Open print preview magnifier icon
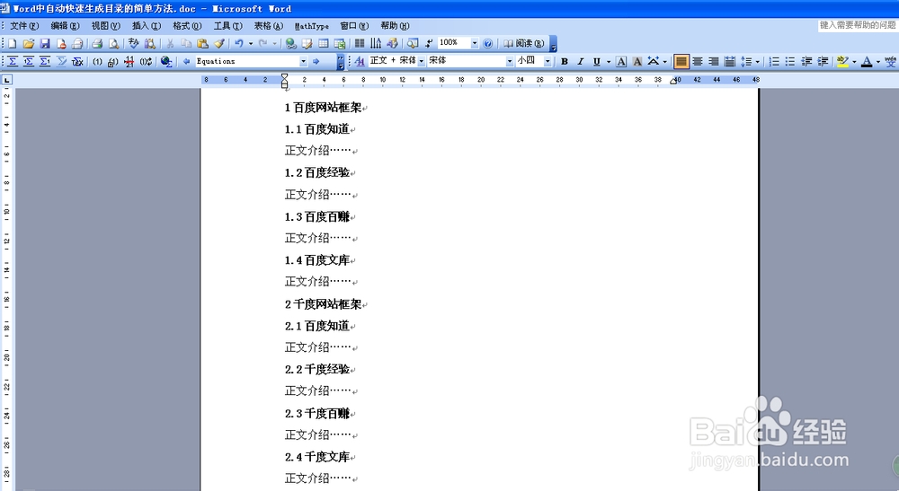This screenshot has height=491, width=899. 113,43
